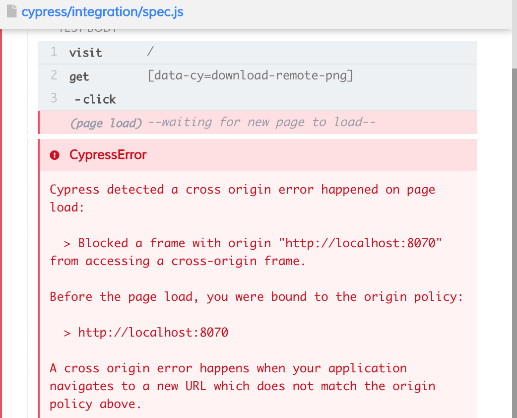The width and height of the screenshot is (517, 418).
Task: Click 'Cypress detected a cross origin error' text
Action: coord(242,198)
